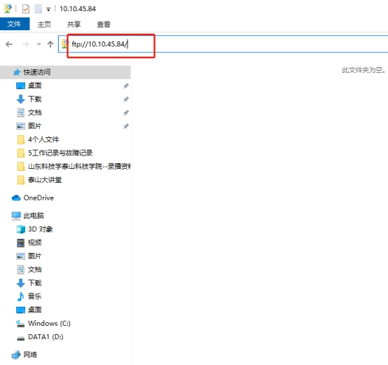The height and width of the screenshot is (365, 388).
Task: Switch to the 主页 ribbon tab
Action: 44,25
